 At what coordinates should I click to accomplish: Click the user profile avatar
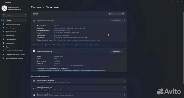(x=4, y=8)
